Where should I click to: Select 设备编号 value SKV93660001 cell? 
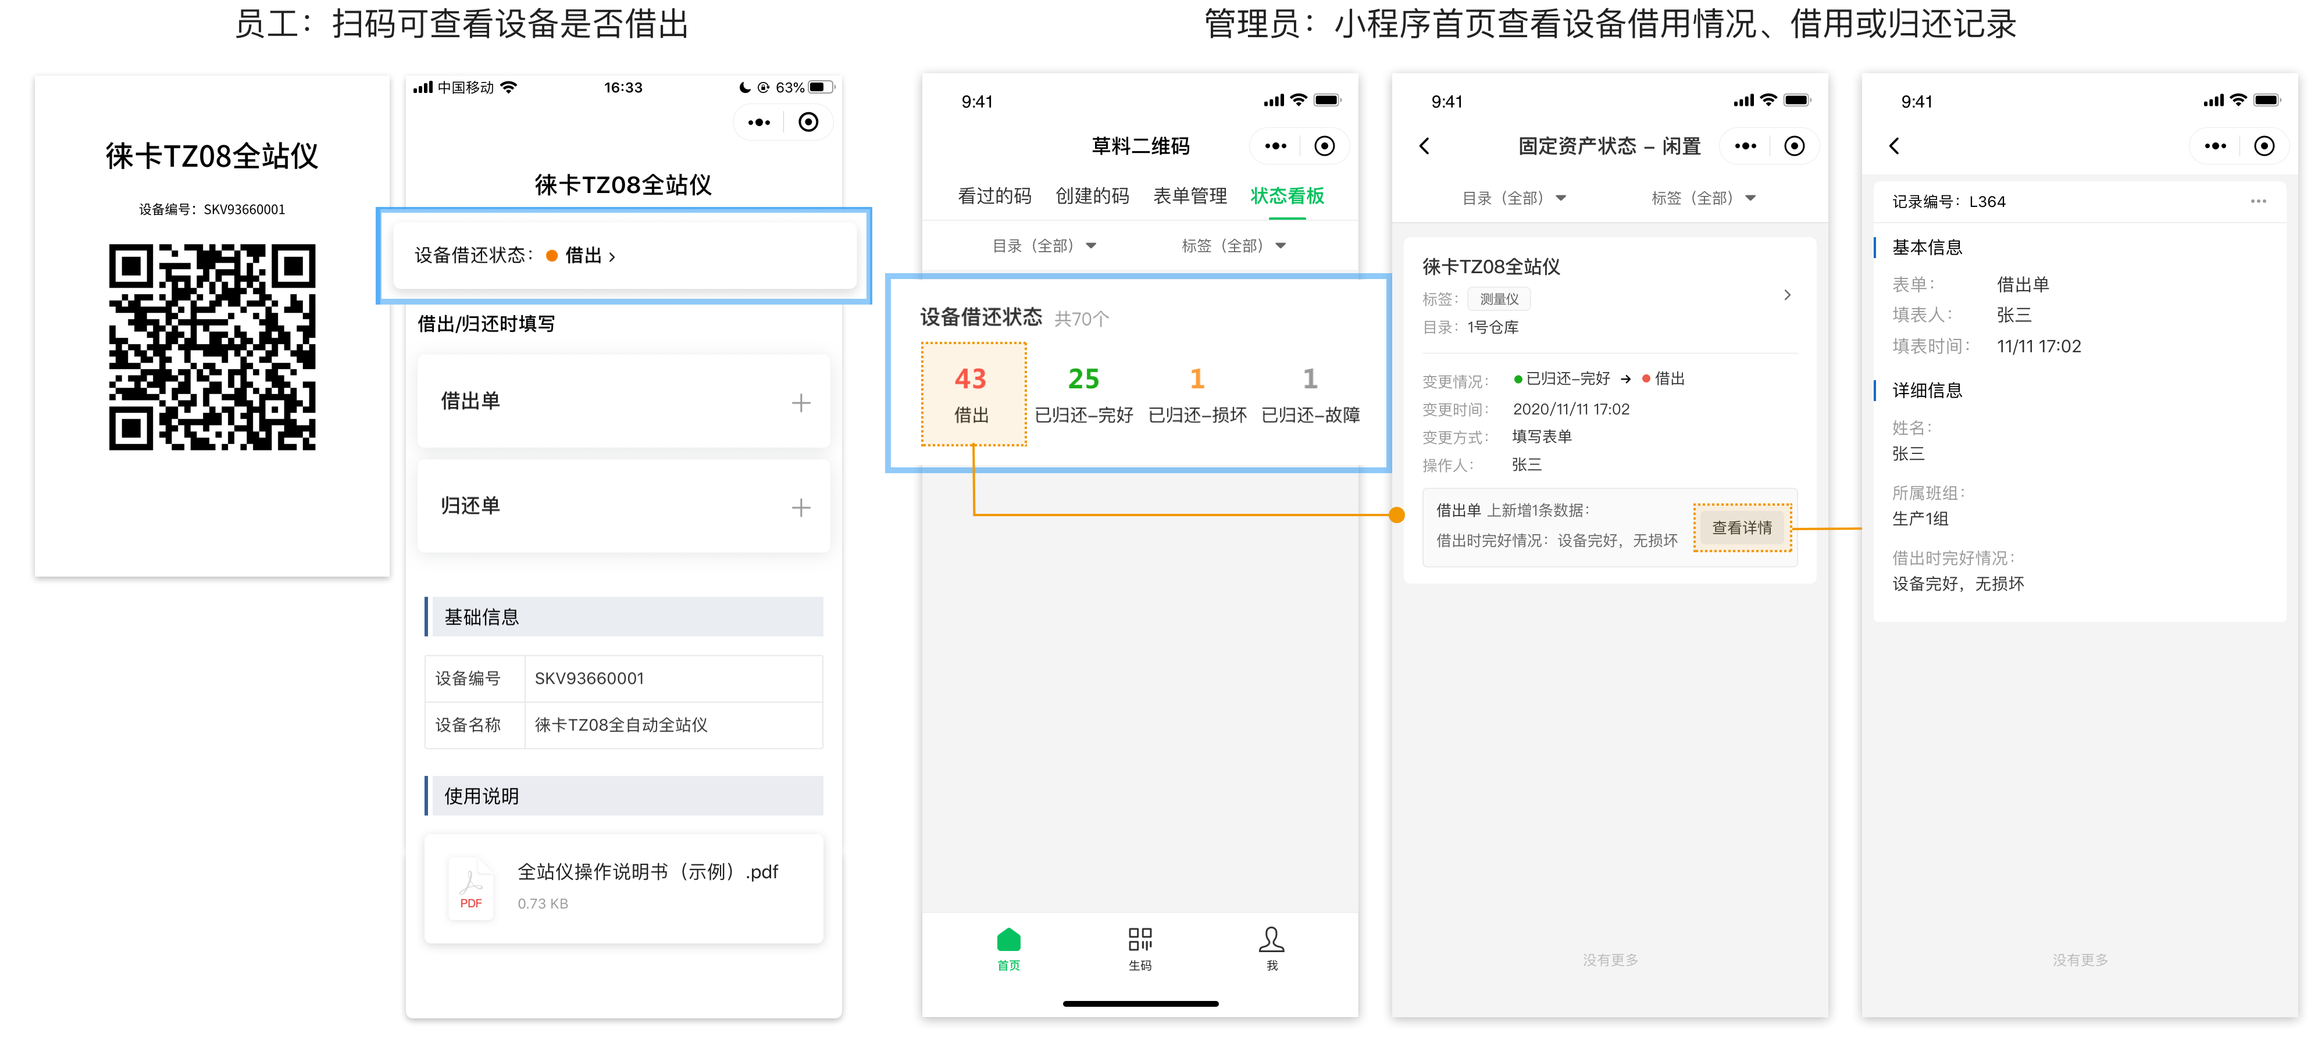point(673,679)
